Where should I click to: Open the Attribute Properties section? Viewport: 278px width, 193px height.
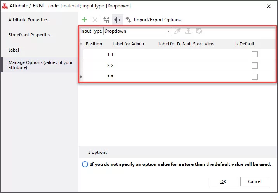[28, 20]
